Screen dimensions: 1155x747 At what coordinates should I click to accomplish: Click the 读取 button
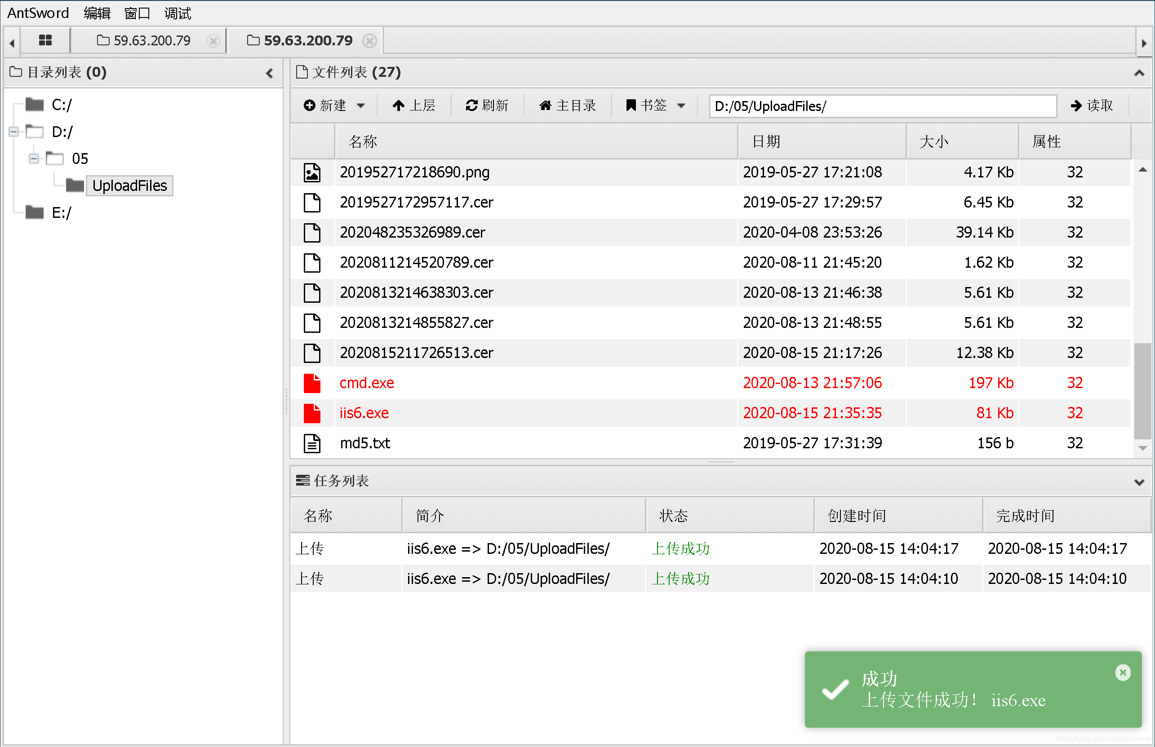tap(1092, 105)
